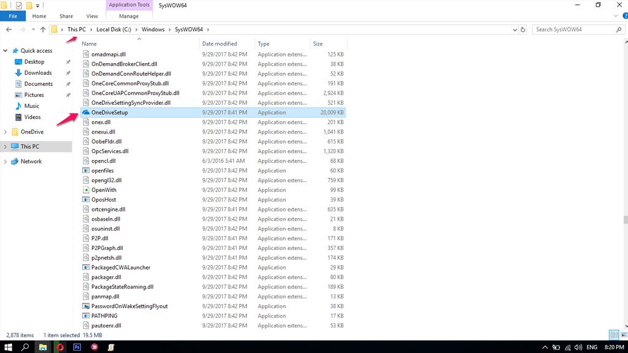
Task: Open Opera browser from taskbar
Action: point(60,347)
